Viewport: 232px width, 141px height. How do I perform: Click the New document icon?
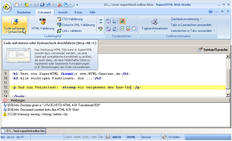point(17,5)
